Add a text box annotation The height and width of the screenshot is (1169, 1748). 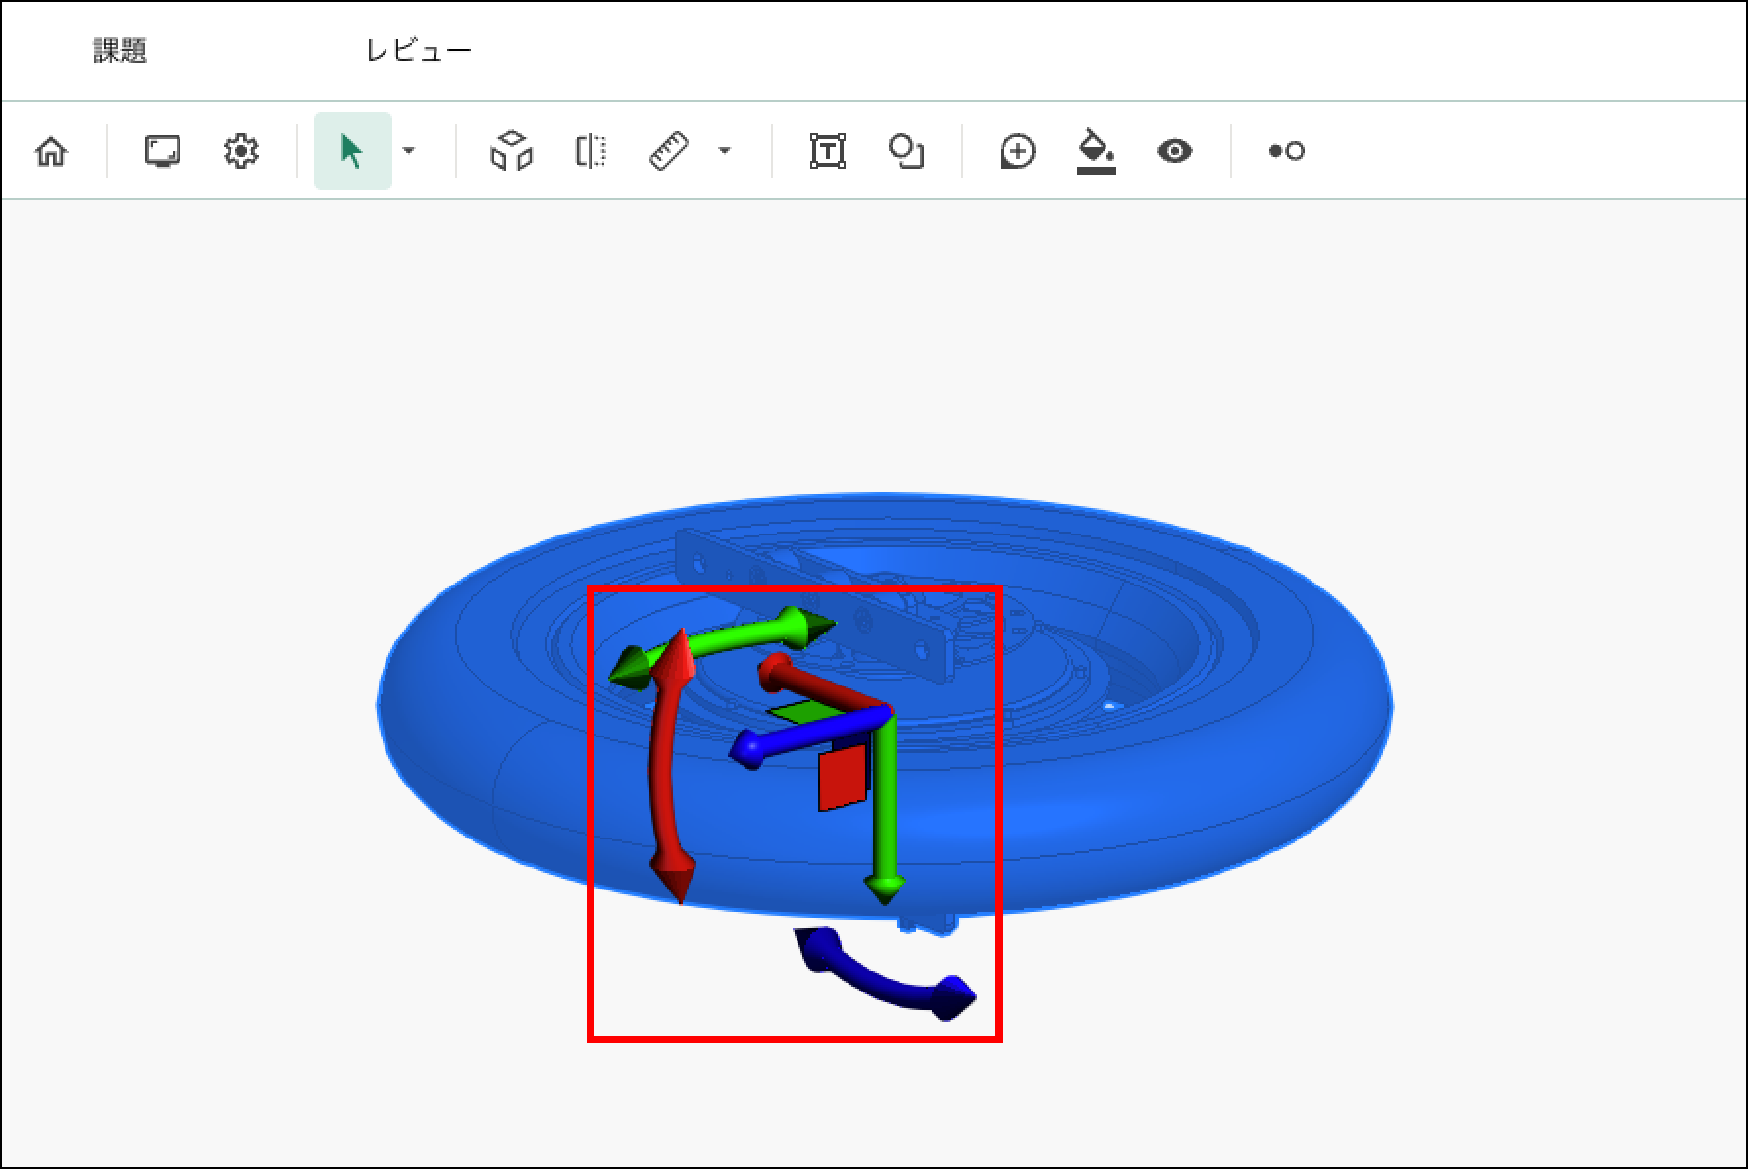coord(827,151)
